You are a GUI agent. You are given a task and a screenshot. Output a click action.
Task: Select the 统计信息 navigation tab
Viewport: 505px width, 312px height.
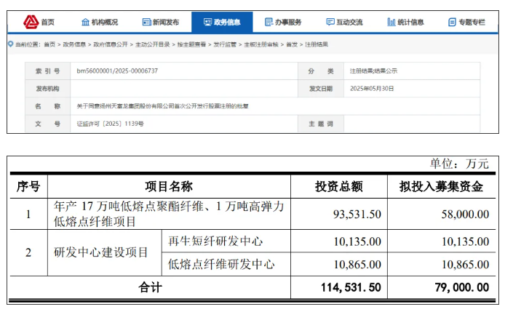point(410,22)
